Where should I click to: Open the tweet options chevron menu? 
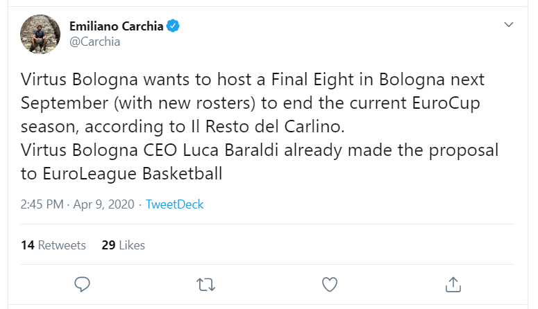click(x=509, y=25)
